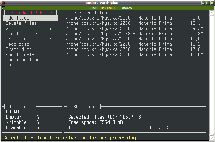Minimize the terminal window
The height and width of the screenshot is (142, 215).
click(203, 3)
